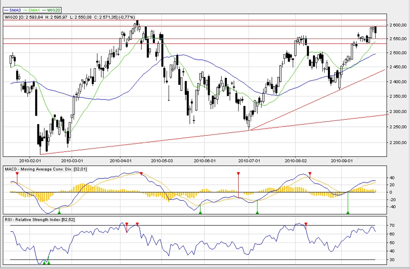Click the 2010-05-03 date axis label

(161, 161)
